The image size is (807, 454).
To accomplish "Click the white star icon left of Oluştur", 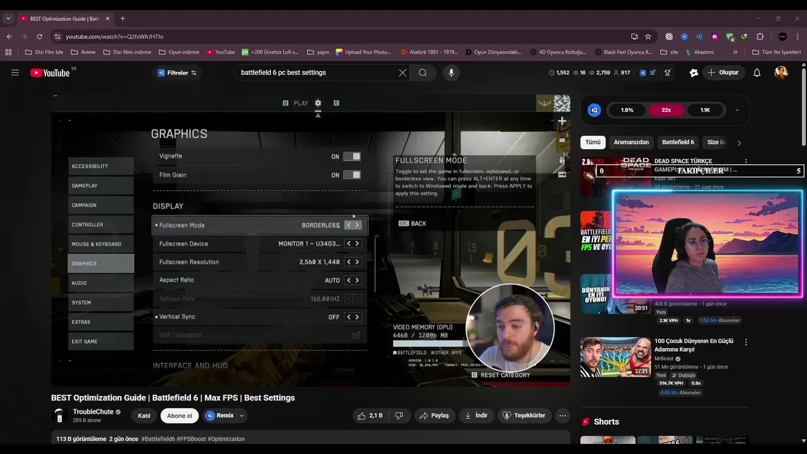I will click(x=694, y=73).
